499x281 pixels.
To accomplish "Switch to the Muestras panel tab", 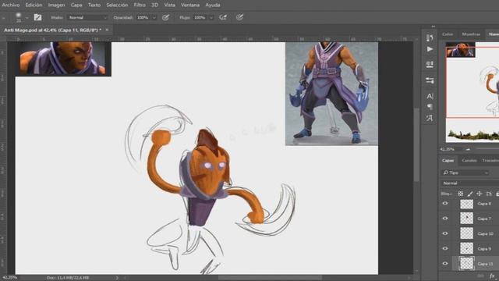I will [x=471, y=34].
